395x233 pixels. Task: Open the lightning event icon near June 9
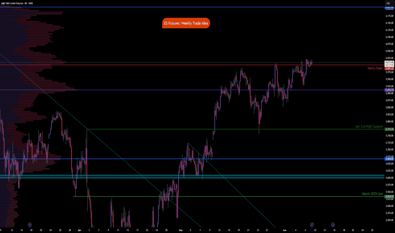pyautogui.click(x=312, y=225)
